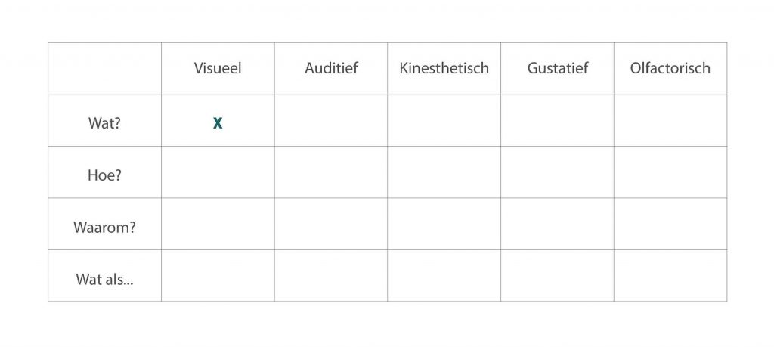The width and height of the screenshot is (774, 347).
Task: Click the empty cell for Wat? under Kinesthetisch
Action: coord(444,120)
